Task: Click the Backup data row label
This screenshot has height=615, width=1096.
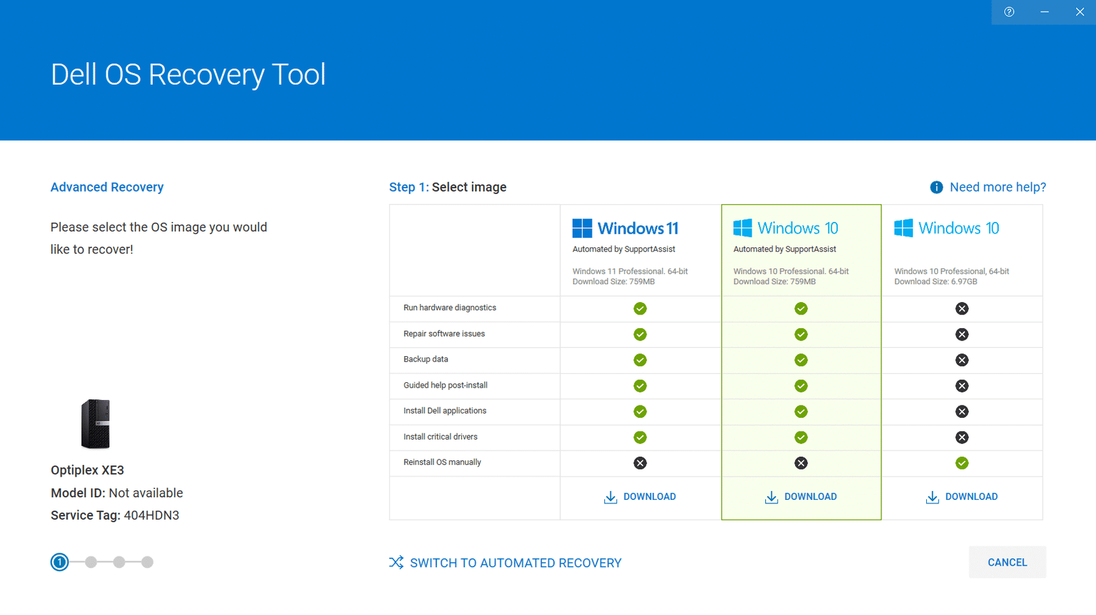Action: 425,359
